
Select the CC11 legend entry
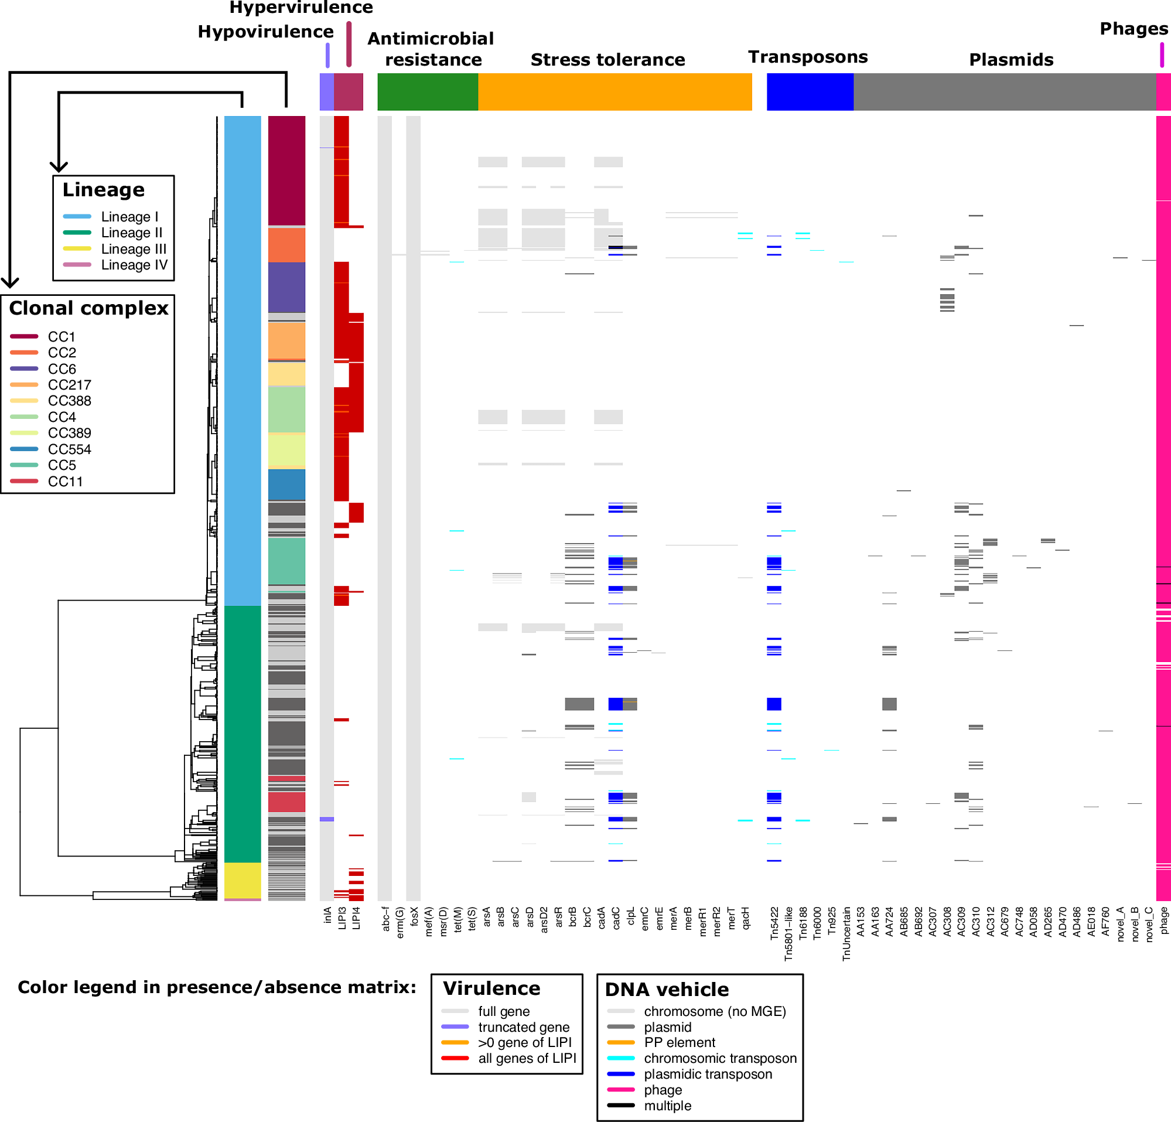[x=65, y=481]
